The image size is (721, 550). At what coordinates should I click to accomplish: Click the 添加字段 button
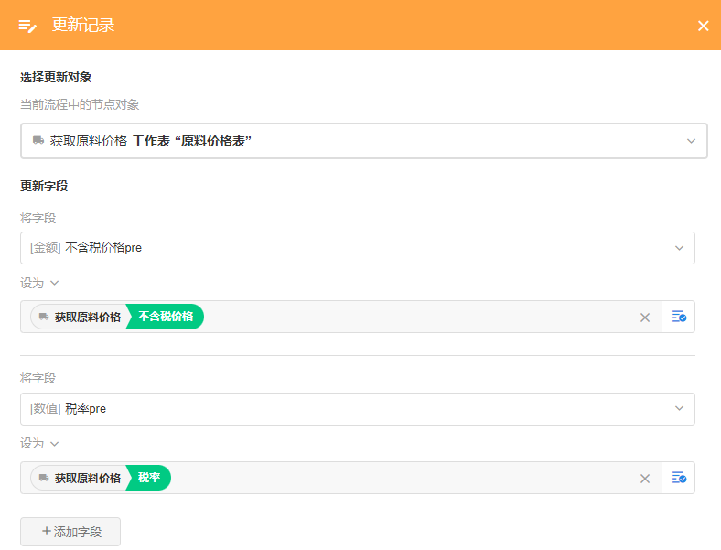(x=70, y=532)
